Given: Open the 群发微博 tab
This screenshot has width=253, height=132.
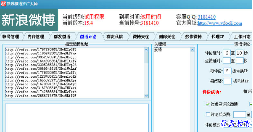Looking at the screenshot, I should (62, 37).
